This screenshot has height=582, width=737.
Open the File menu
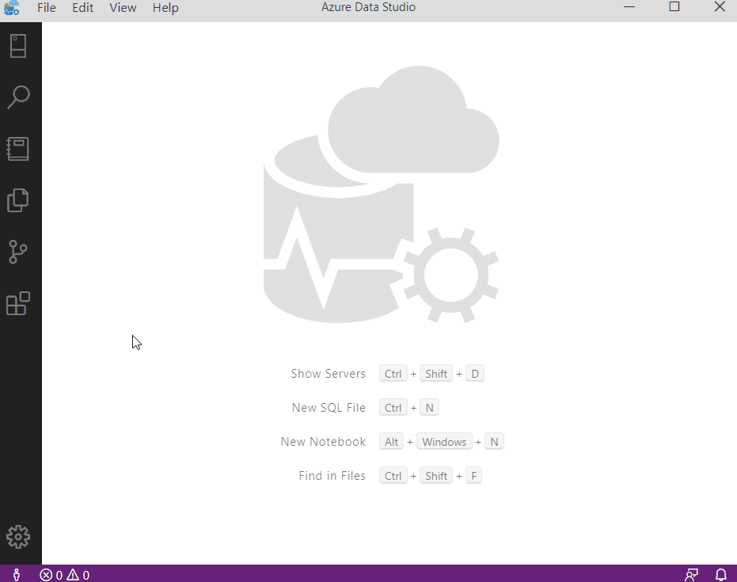(x=47, y=8)
